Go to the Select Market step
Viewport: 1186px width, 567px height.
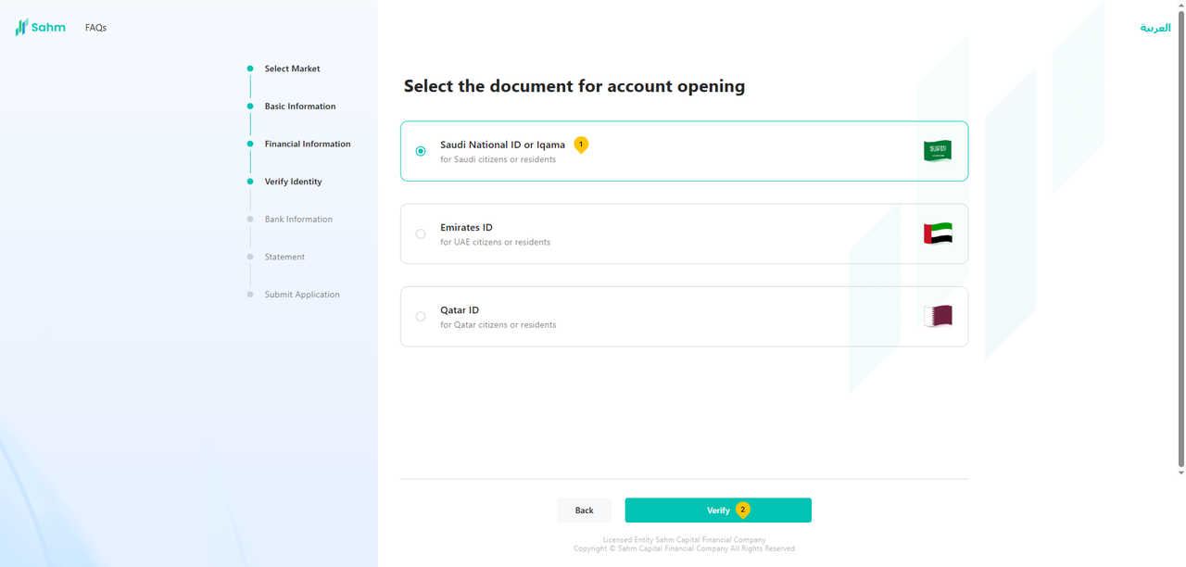(x=292, y=69)
